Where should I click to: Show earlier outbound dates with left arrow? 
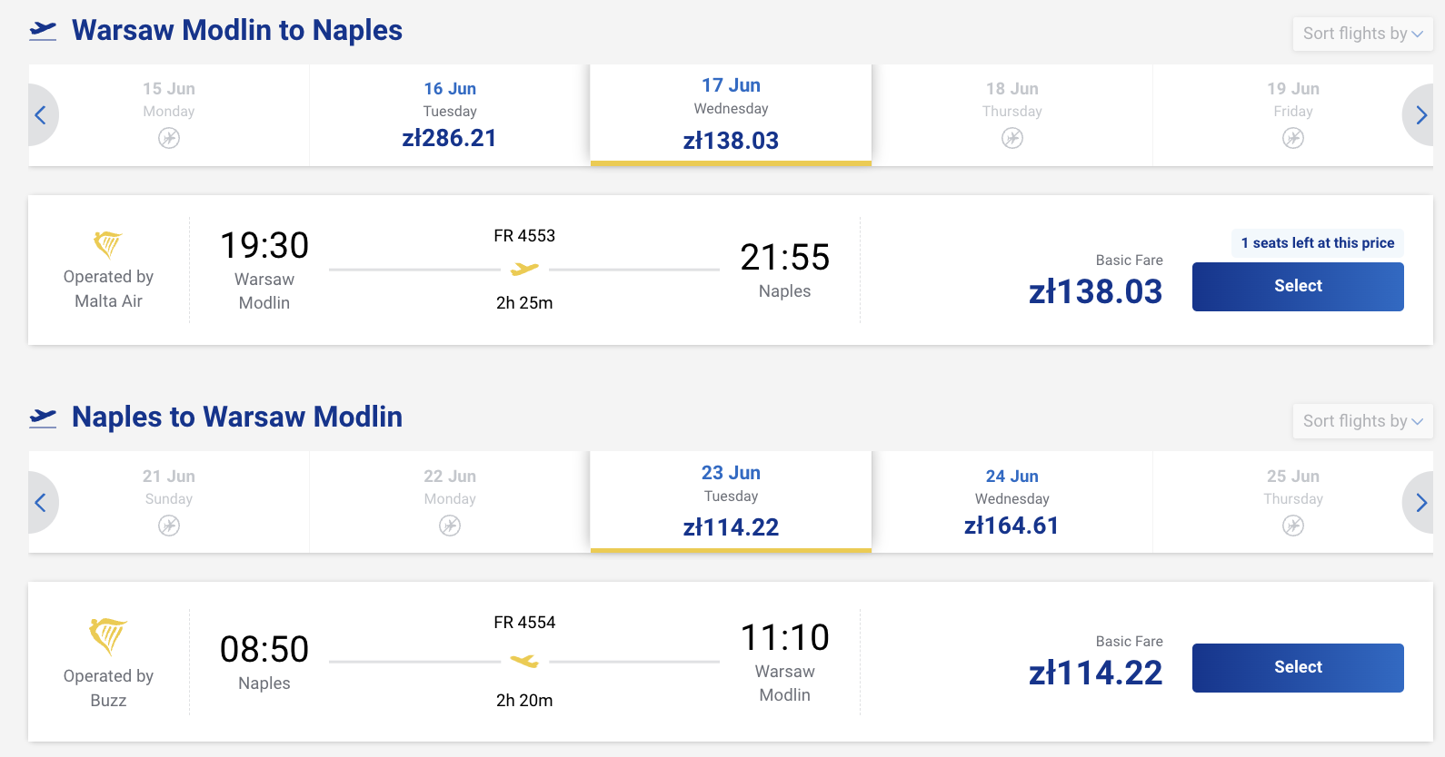coord(41,115)
